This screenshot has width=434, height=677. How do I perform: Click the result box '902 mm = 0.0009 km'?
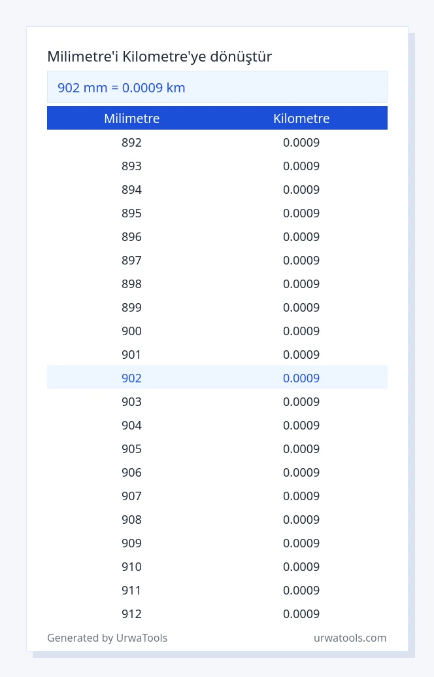tap(217, 87)
